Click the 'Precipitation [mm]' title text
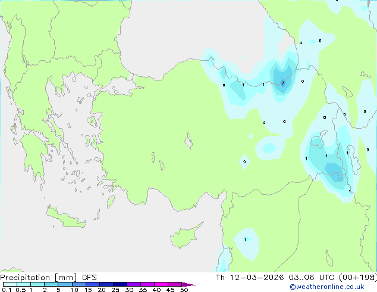Viewport: 377px width, 292px height. (39, 278)
